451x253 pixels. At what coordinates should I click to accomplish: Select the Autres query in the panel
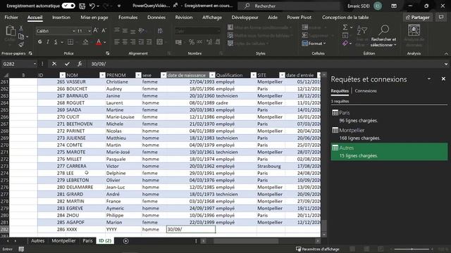click(x=389, y=152)
